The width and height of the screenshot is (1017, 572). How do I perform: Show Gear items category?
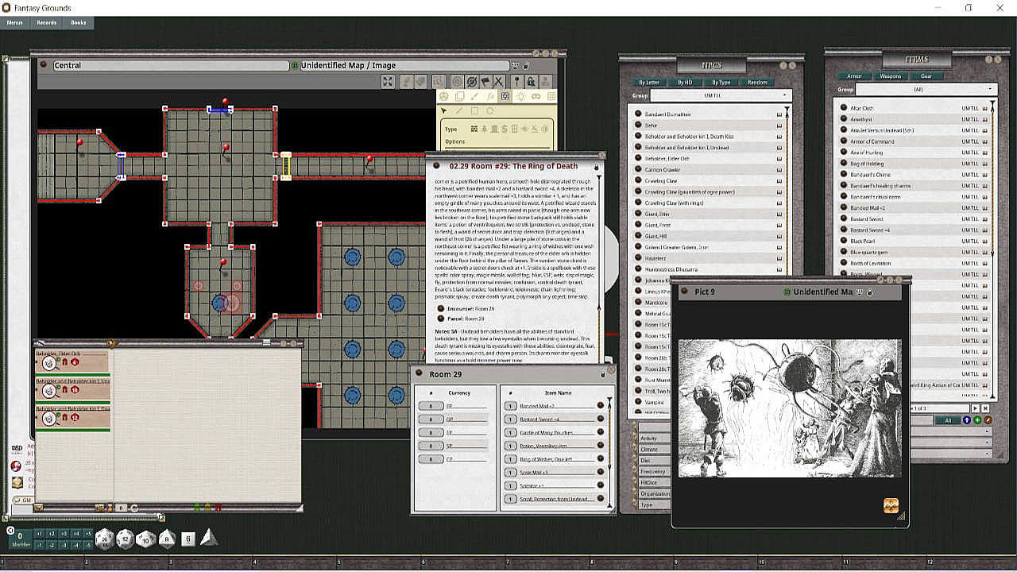click(926, 76)
